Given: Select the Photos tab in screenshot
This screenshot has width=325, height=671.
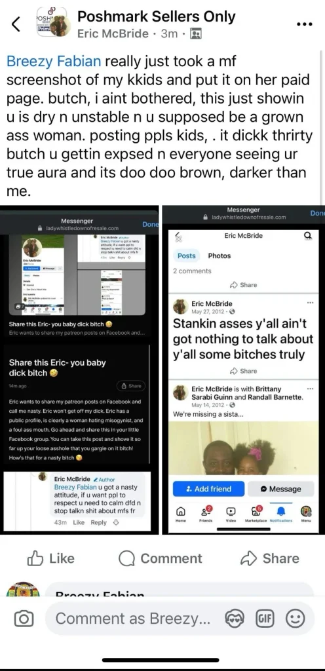Looking at the screenshot, I should pyautogui.click(x=219, y=256).
